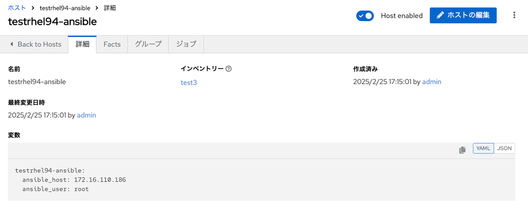The image size is (528, 217).
Task: Switch variables view to YAML
Action: click(x=483, y=148)
